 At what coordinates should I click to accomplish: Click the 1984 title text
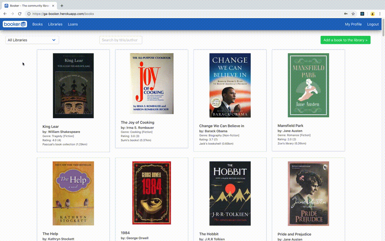(125, 233)
